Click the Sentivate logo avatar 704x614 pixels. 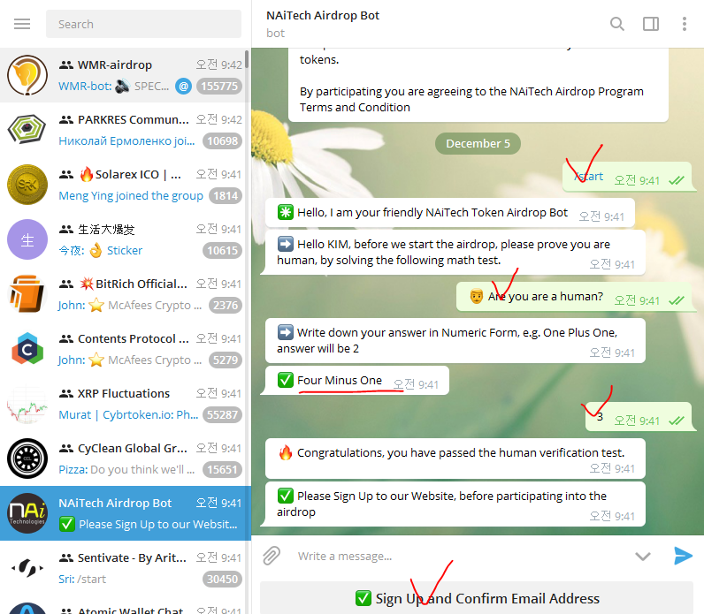pos(27,567)
